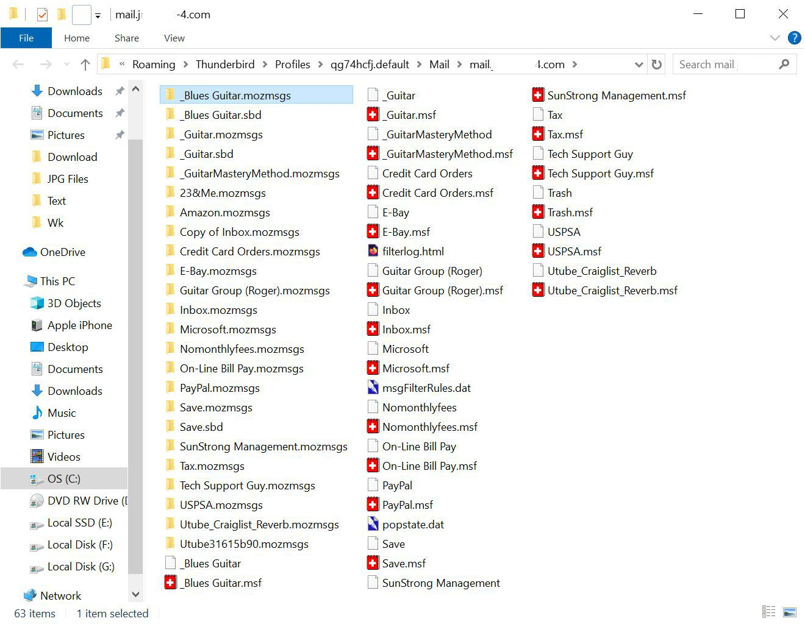The width and height of the screenshot is (805, 624).
Task: Switch to details view layout icon
Action: point(769,612)
